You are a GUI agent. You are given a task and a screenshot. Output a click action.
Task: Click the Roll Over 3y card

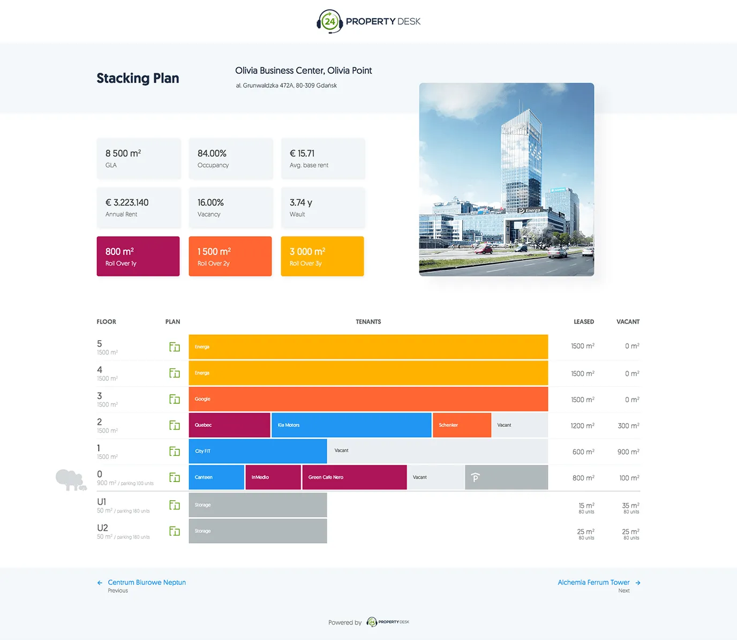click(x=322, y=257)
